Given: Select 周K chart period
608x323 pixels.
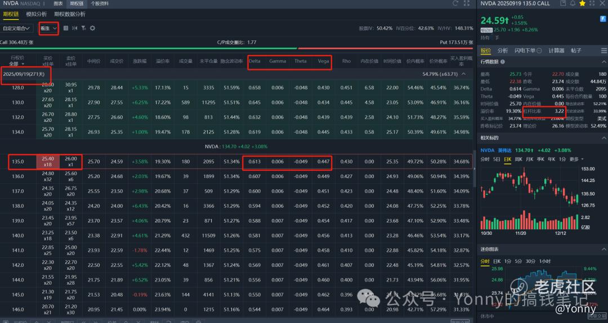Looking at the screenshot, I should (x=518, y=160).
